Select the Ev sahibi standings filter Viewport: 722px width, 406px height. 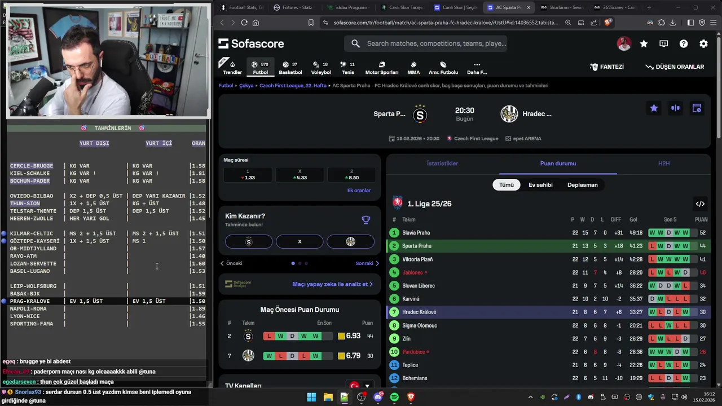pyautogui.click(x=540, y=185)
